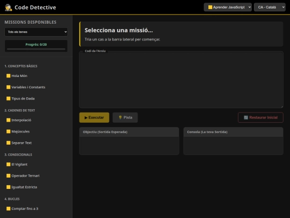Click the yellow icon beside Tipus de Dada

tap(8, 99)
